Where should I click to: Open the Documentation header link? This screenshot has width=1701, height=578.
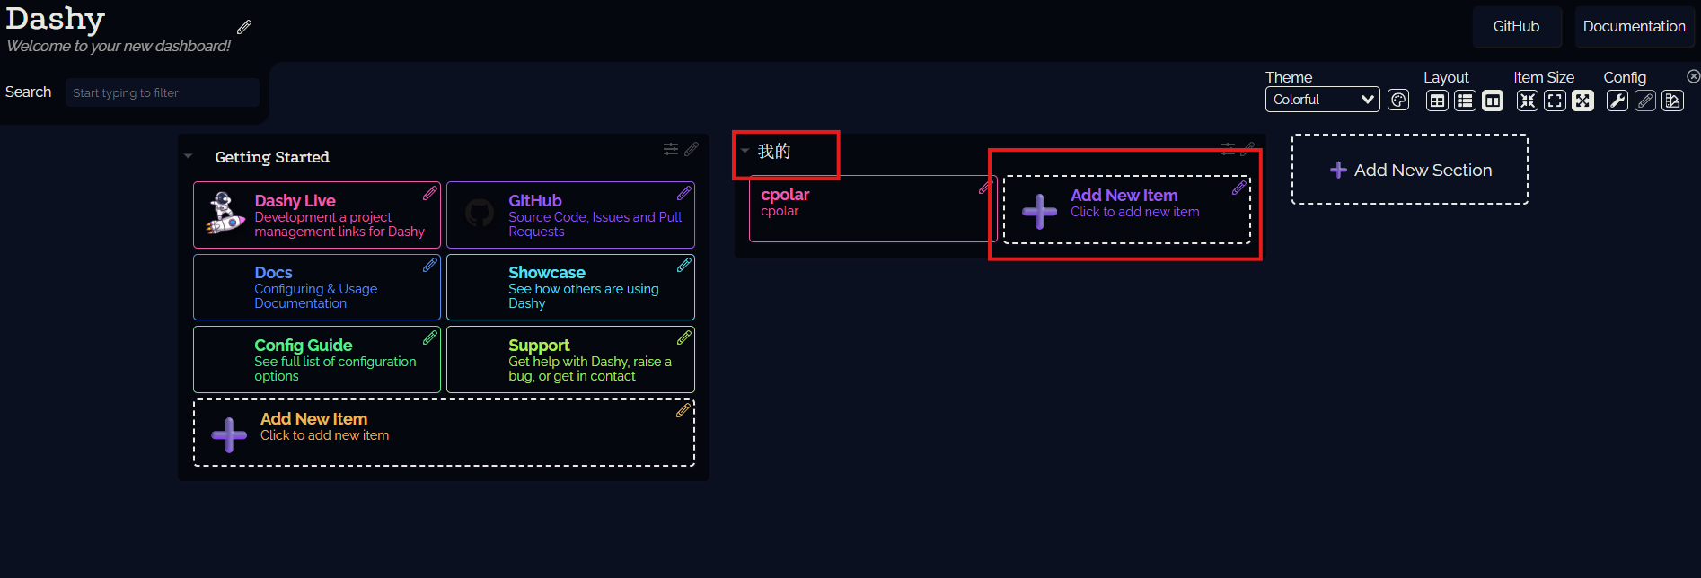[1634, 26]
